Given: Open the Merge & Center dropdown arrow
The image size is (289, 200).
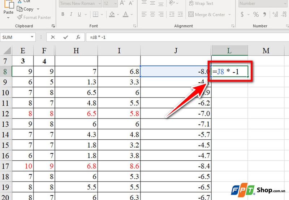Looking at the screenshot, I should (230, 14).
